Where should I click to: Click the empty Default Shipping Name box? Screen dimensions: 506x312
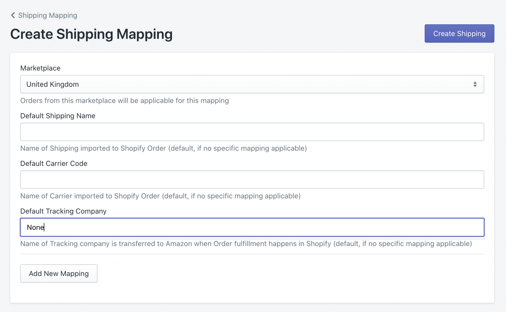(252, 132)
